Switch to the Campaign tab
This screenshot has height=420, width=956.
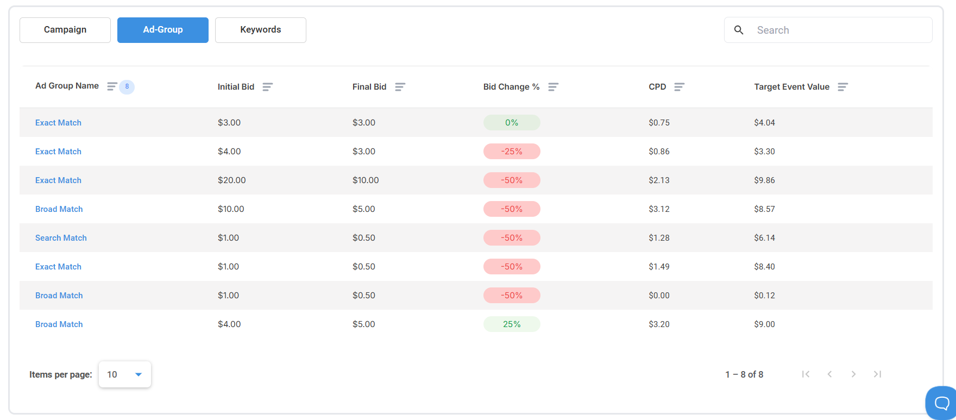tap(65, 30)
